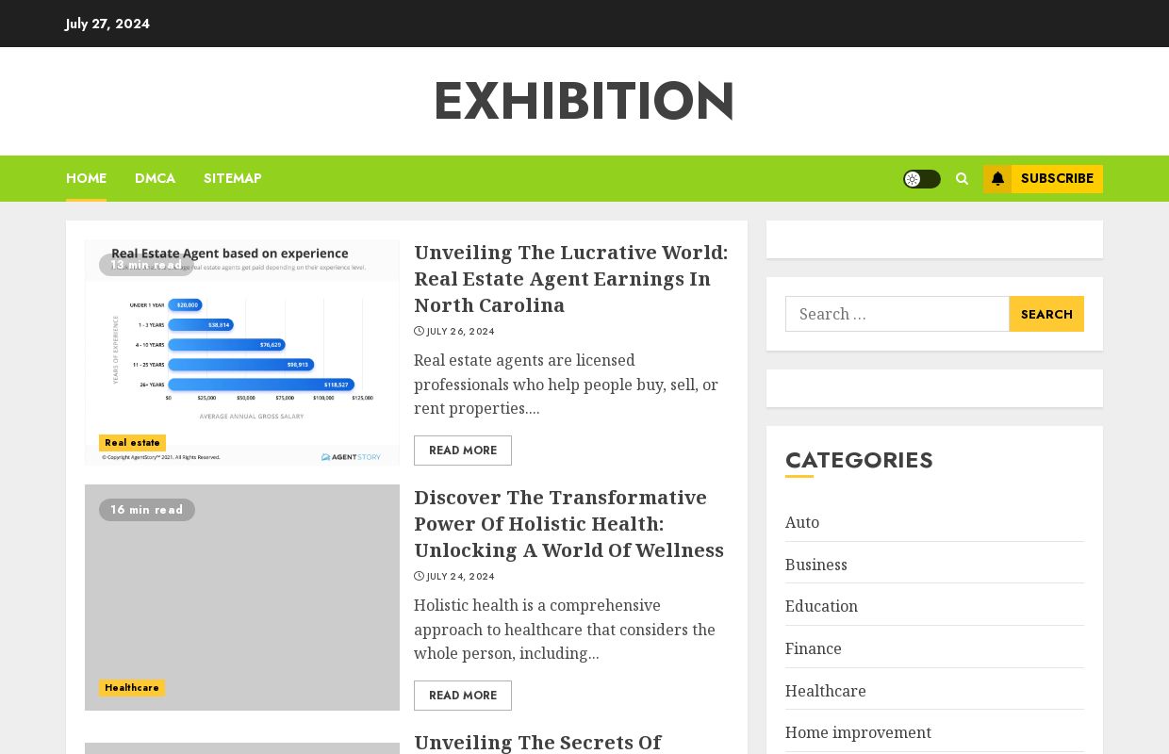This screenshot has width=1169, height=754.
Task: Open the Holistic Health article title
Action: 569,524
